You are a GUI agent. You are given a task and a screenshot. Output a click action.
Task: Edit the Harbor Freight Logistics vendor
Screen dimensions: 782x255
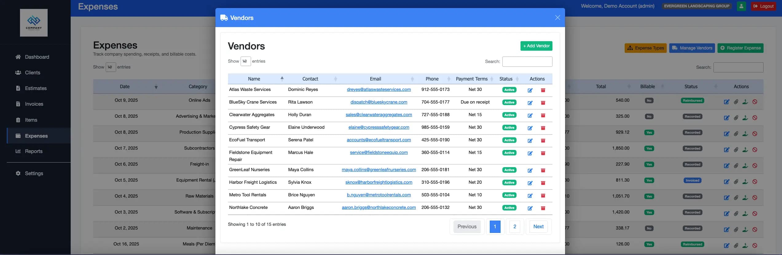pyautogui.click(x=530, y=183)
